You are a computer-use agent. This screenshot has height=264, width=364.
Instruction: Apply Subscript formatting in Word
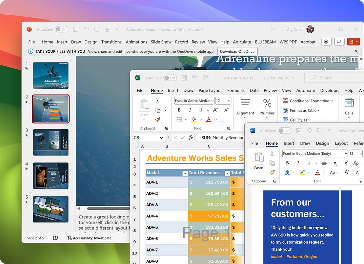pos(335,163)
